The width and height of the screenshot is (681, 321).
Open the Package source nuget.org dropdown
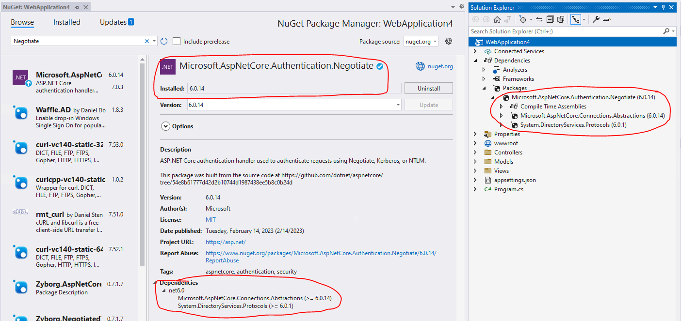click(421, 41)
